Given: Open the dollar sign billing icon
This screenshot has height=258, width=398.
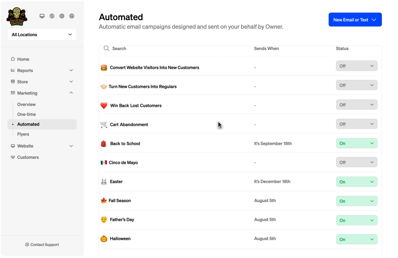Looking at the screenshot, I should pos(52,16).
